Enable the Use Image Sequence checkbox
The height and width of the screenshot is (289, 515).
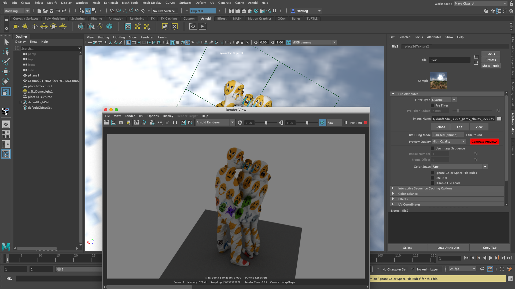pyautogui.click(x=433, y=148)
